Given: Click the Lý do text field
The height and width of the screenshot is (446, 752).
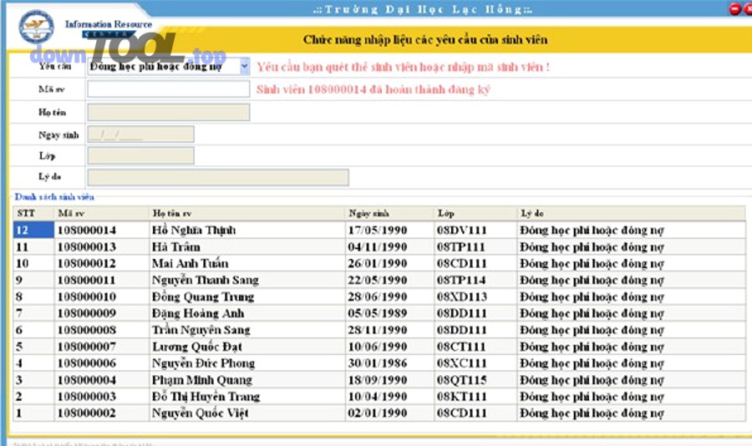Looking at the screenshot, I should (218, 177).
